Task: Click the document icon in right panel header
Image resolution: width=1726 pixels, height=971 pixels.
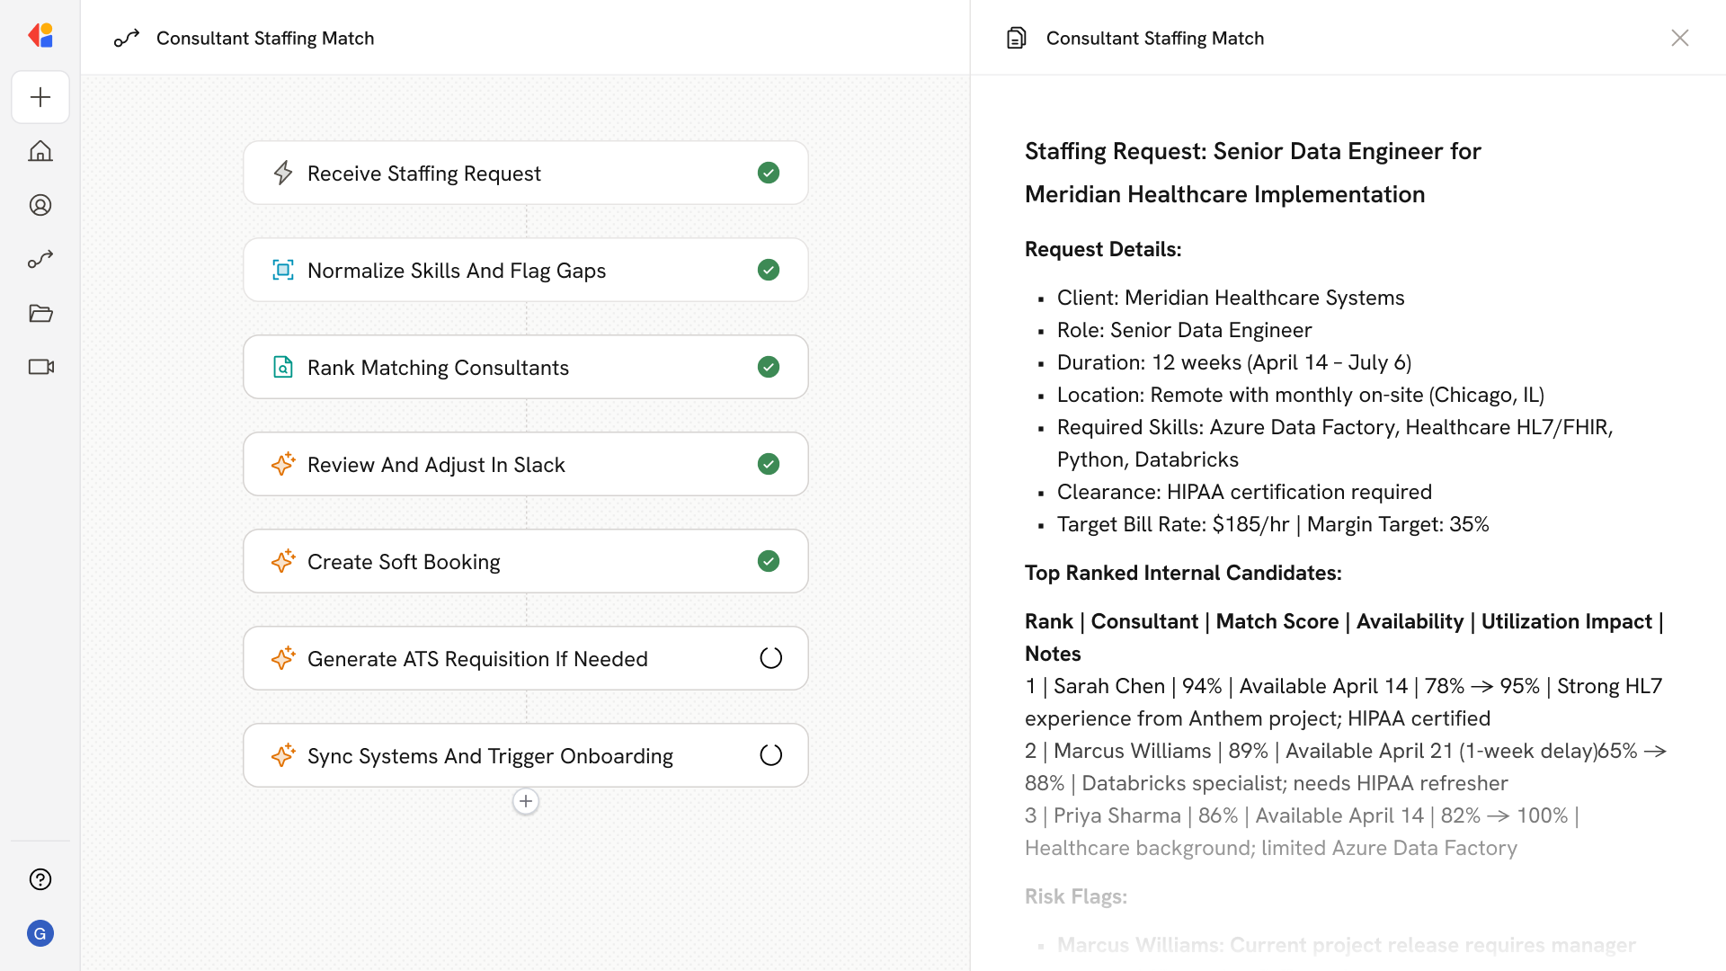Action: [1017, 38]
